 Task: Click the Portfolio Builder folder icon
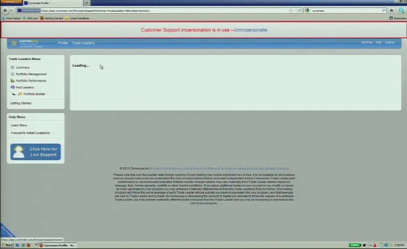[x=20, y=94]
